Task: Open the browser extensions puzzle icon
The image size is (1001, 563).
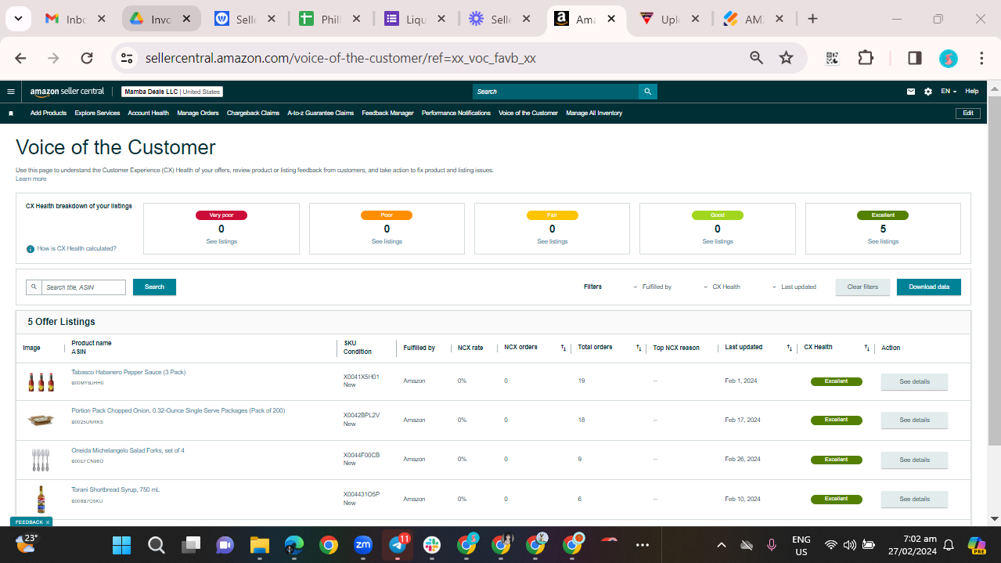Action: click(x=865, y=58)
